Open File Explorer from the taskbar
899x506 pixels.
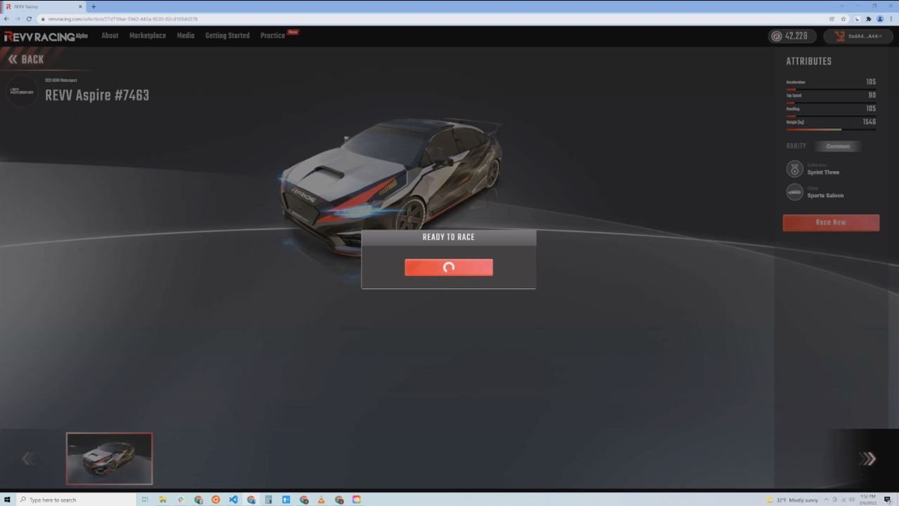coord(163,500)
